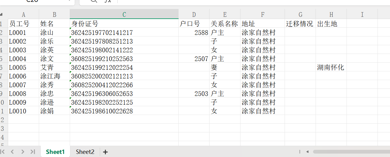
Task: Click the birthplace cell 湖南怀化
Action: click(331, 67)
